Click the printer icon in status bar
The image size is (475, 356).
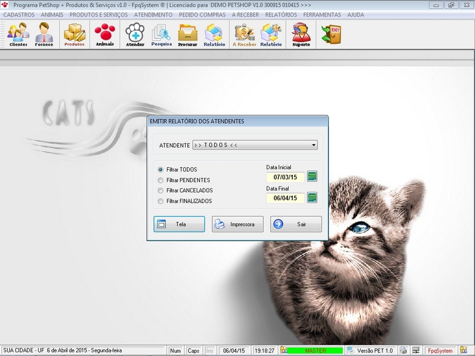click(x=403, y=350)
